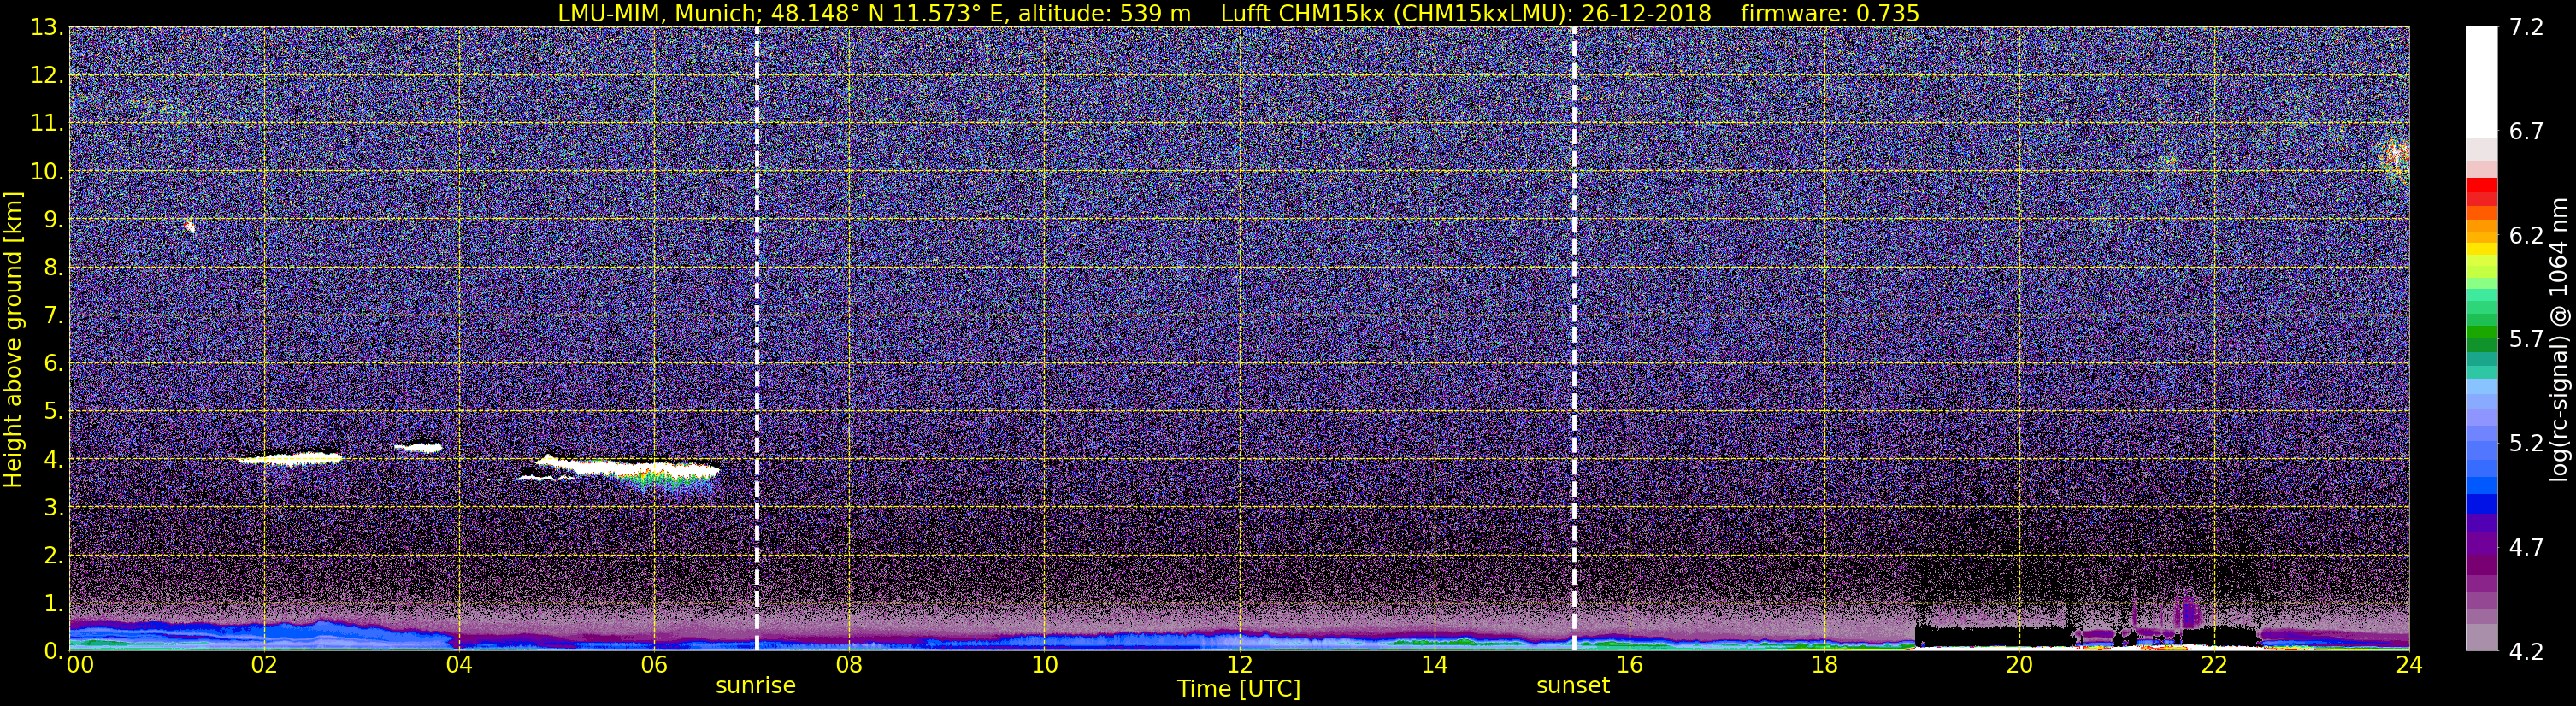The image size is (2576, 706).
Task: Click the 'Height above ground [km]' axis label
Action: click(x=13, y=339)
